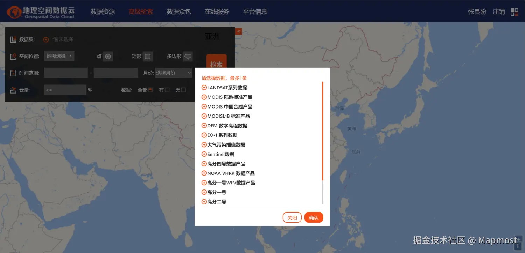Expand the Sentinel数据 plus icon
The width and height of the screenshot is (525, 253).
click(204, 154)
